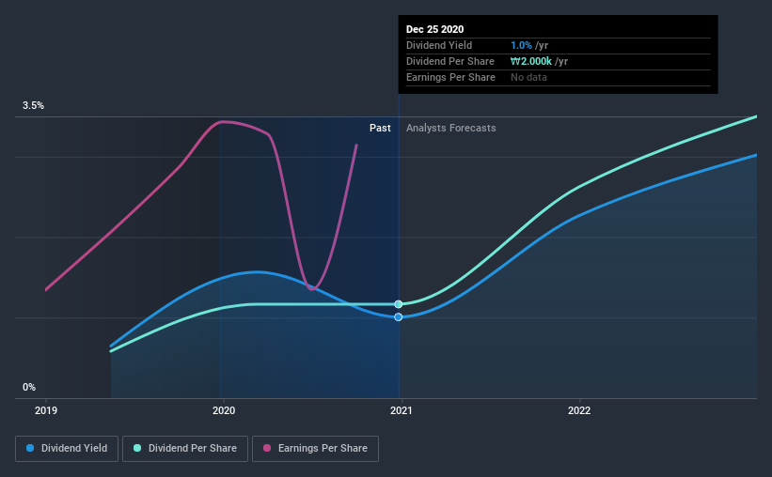Click the 2021 x-axis label
772x477 pixels.
pos(402,410)
